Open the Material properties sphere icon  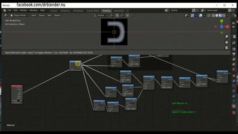coord(234,106)
